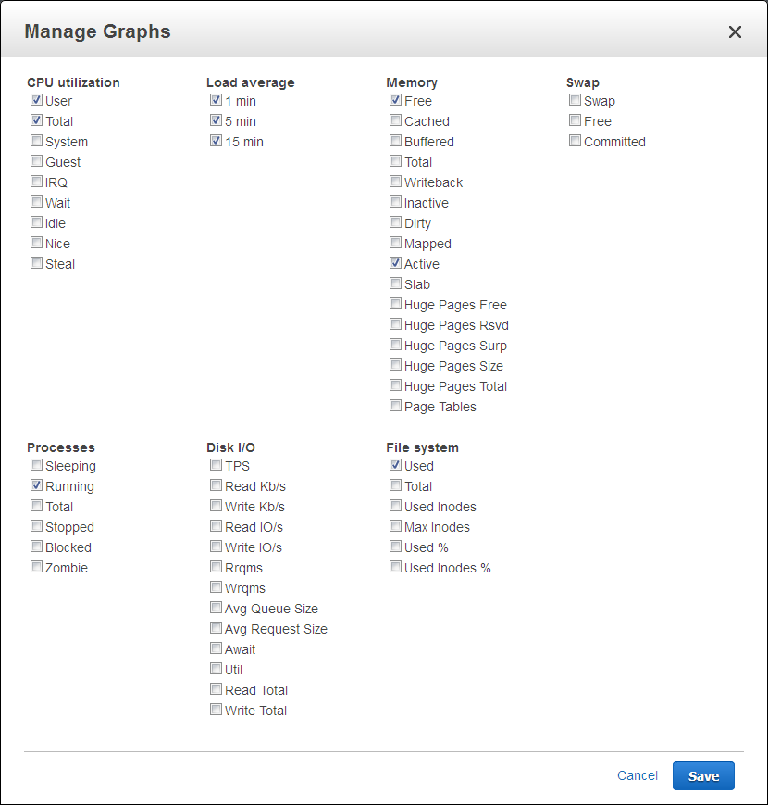
Task: Check the CPU Idle option
Action: pyautogui.click(x=36, y=222)
